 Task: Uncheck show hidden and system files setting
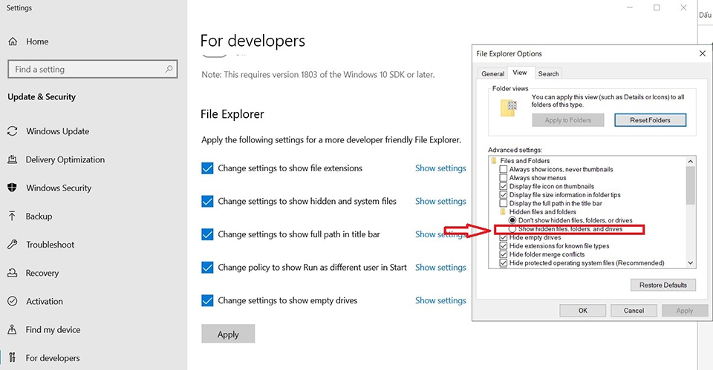[x=207, y=201]
